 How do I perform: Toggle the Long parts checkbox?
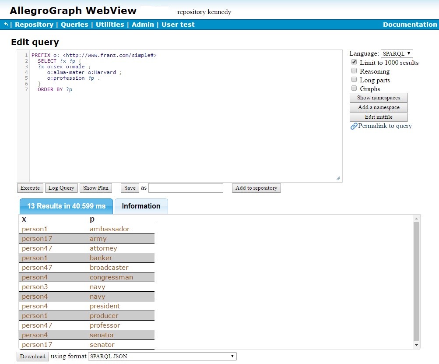click(x=354, y=80)
